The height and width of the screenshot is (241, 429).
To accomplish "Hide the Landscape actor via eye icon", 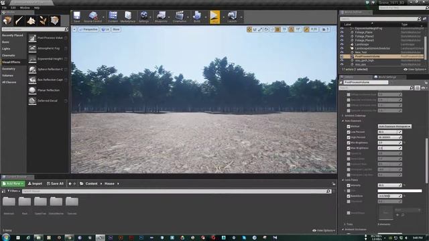I will 342,44.
